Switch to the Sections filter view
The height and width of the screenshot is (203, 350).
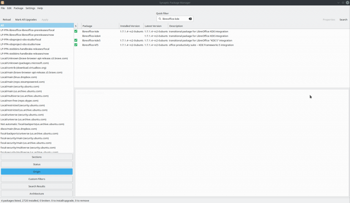pos(37,157)
